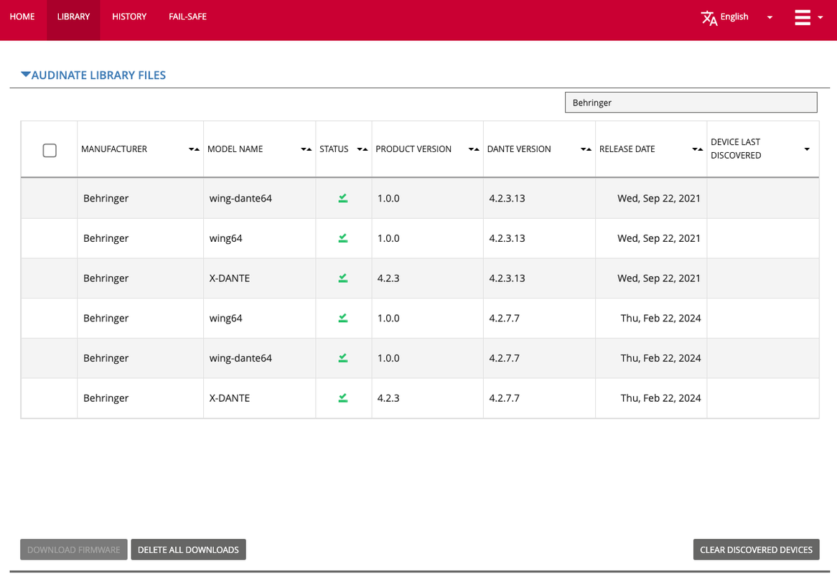Click the Release Date column header label
This screenshot has width=837, height=574.
click(627, 149)
